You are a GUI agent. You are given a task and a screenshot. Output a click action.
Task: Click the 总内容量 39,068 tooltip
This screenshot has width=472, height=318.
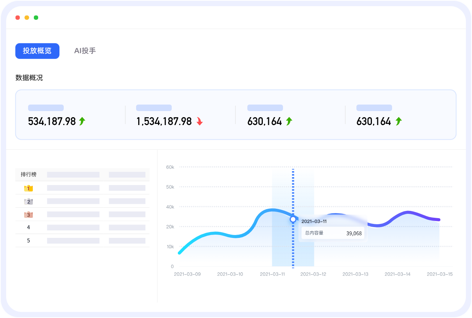333,233
